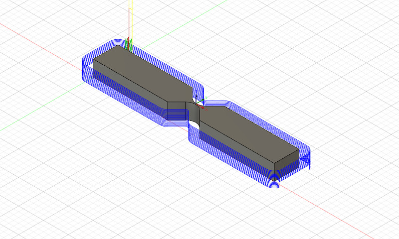399x239 pixels.
Task: Click the red exit move at toolpath end
Action: click(279, 184)
